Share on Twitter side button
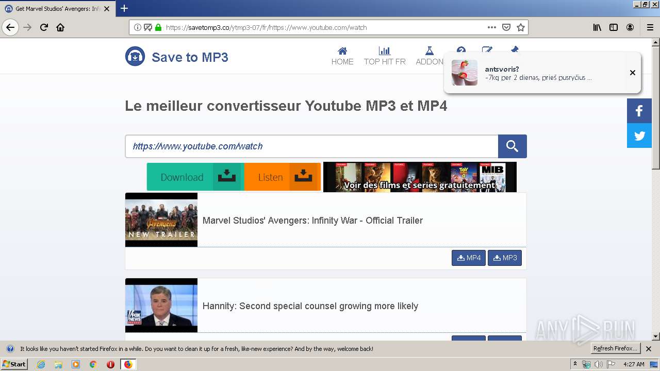The height and width of the screenshot is (371, 660). click(x=639, y=136)
